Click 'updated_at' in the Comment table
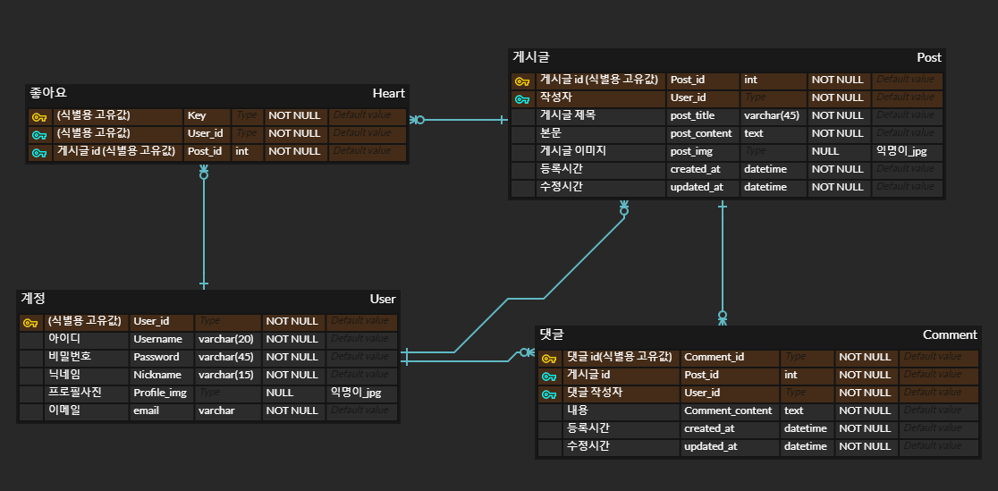Screen dimensions: 998x491 (x=710, y=446)
